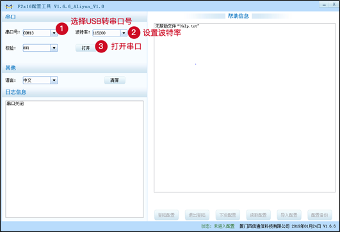340x232 pixels.
Task: Click the 读取配置 button
Action: [258, 215]
